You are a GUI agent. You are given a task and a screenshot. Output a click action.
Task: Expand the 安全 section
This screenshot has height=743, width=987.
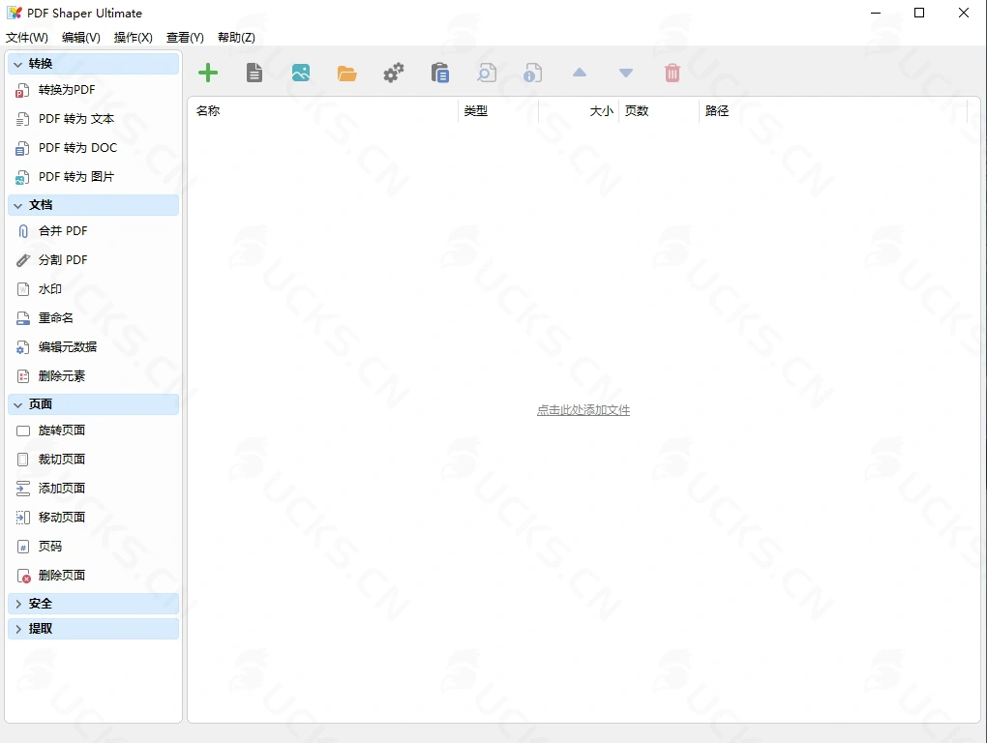[93, 603]
